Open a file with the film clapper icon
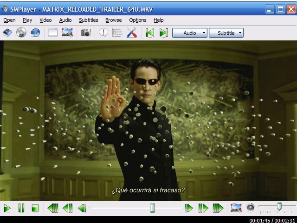Viewport: 297px width, 223px height. pyautogui.click(x=7, y=33)
